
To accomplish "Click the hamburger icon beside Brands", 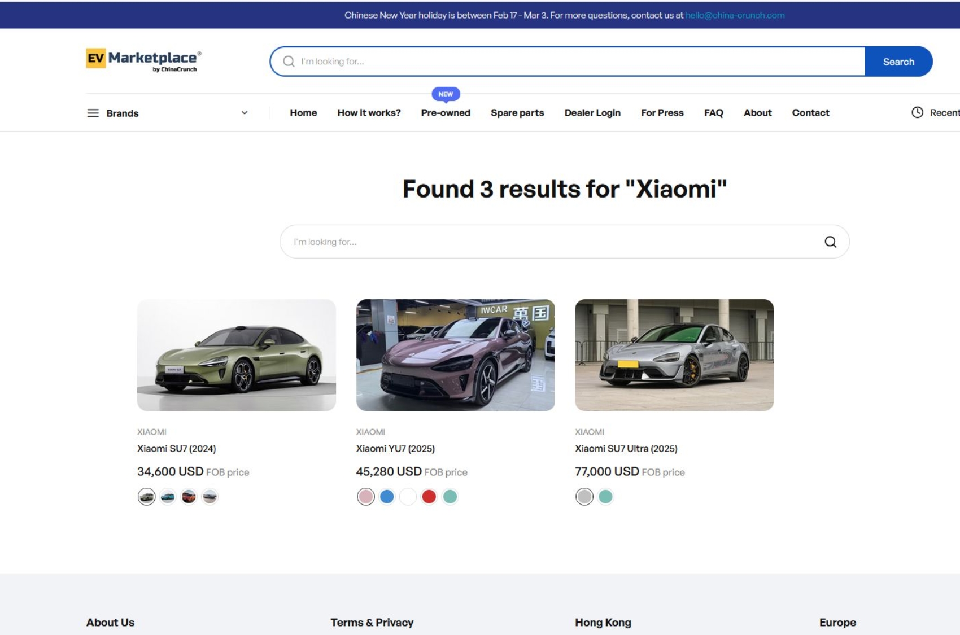I will (93, 113).
